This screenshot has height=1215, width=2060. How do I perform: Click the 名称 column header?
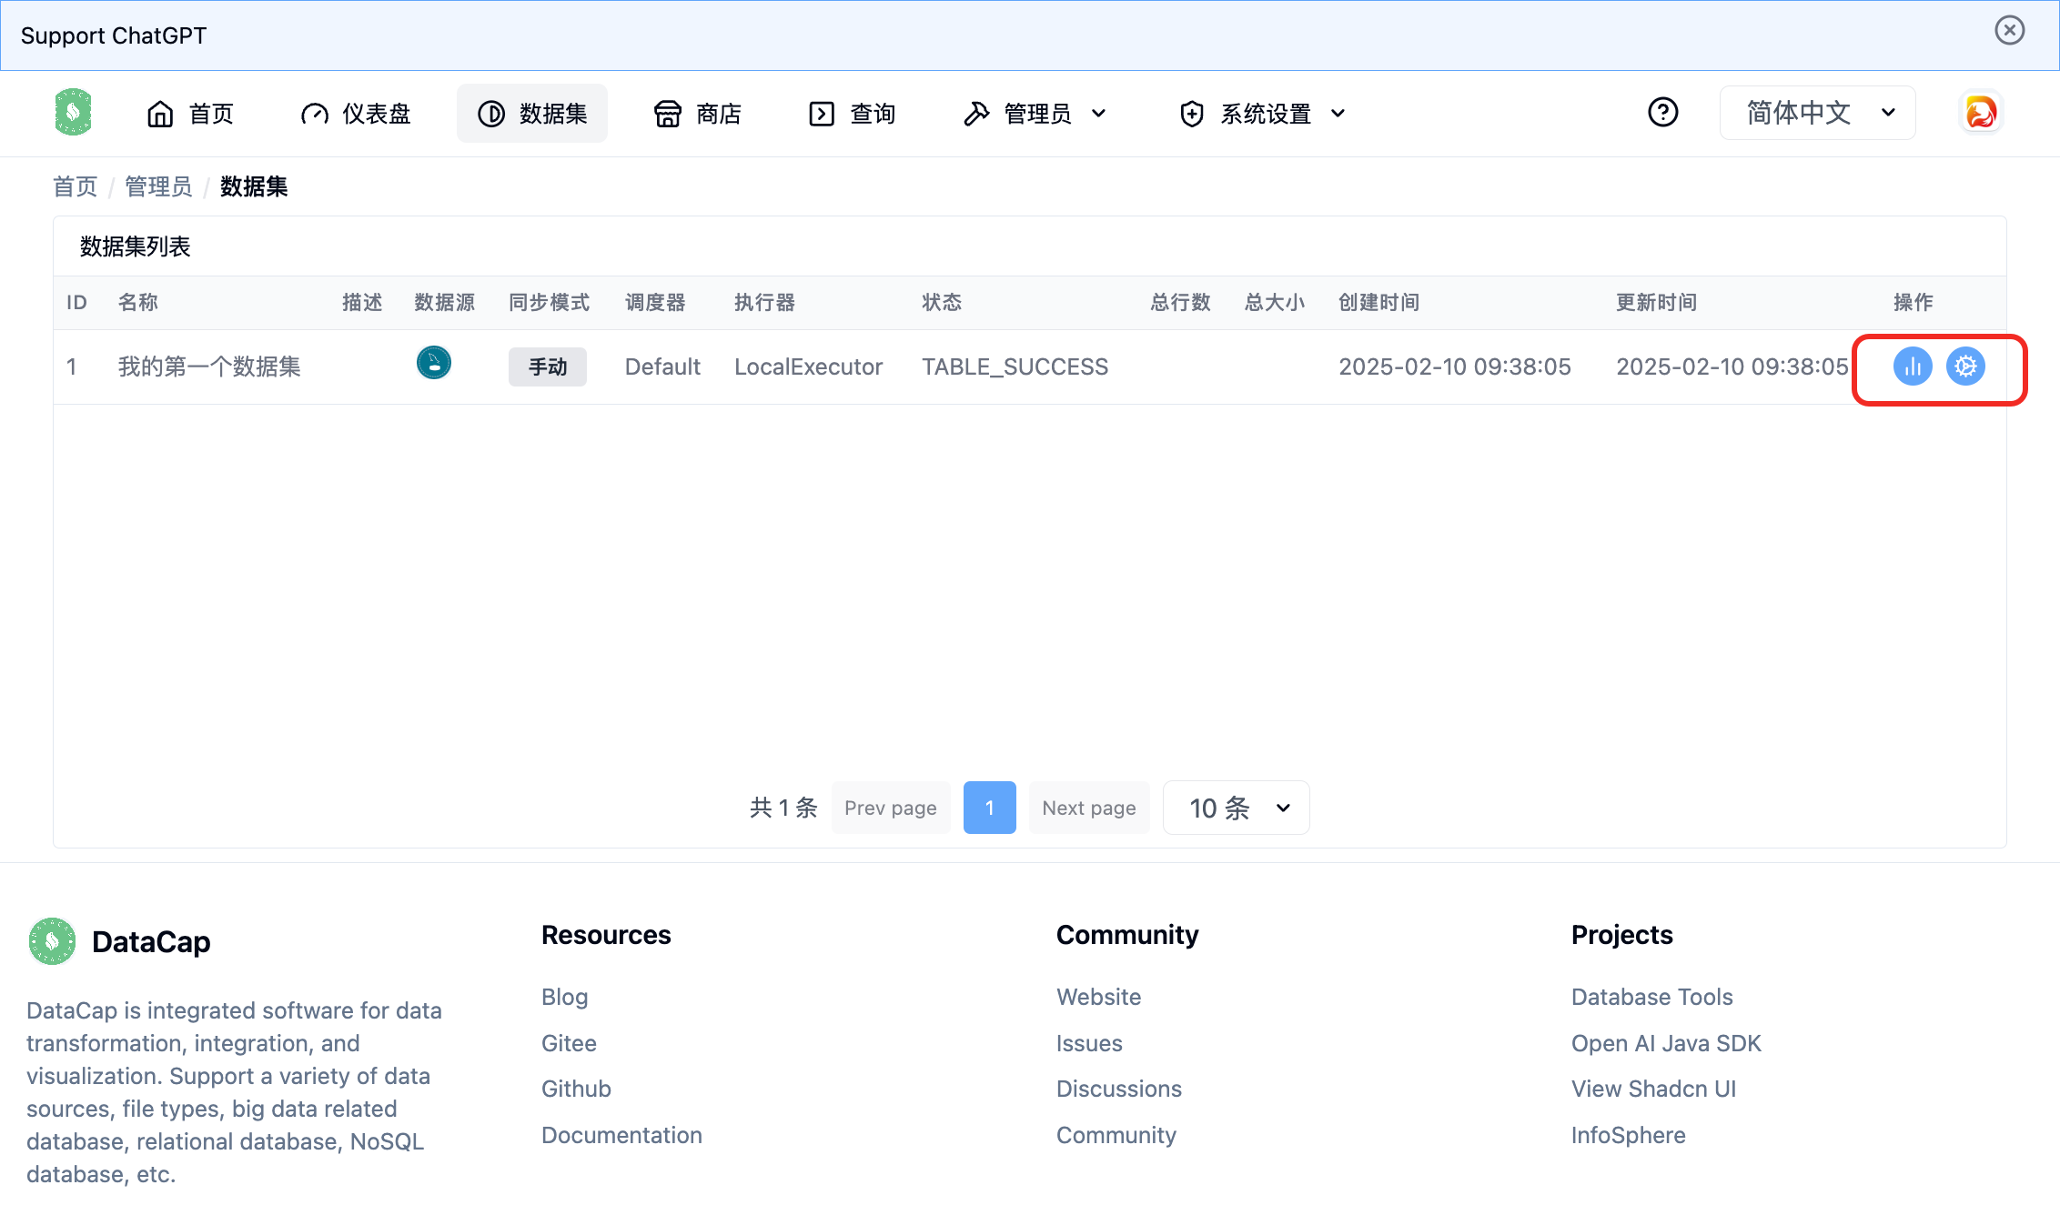coord(138,302)
